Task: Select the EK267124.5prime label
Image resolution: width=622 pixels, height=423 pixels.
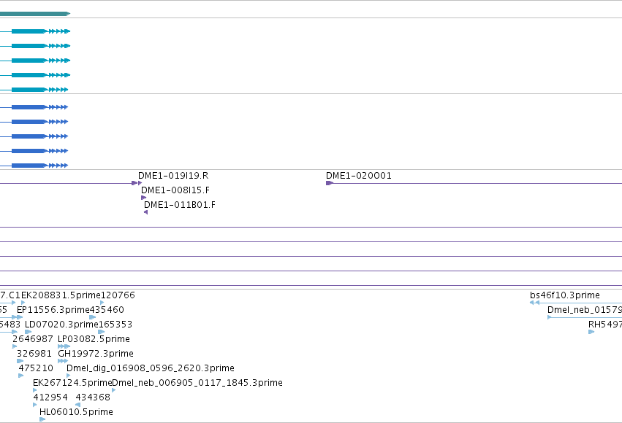Action: tap(72, 383)
